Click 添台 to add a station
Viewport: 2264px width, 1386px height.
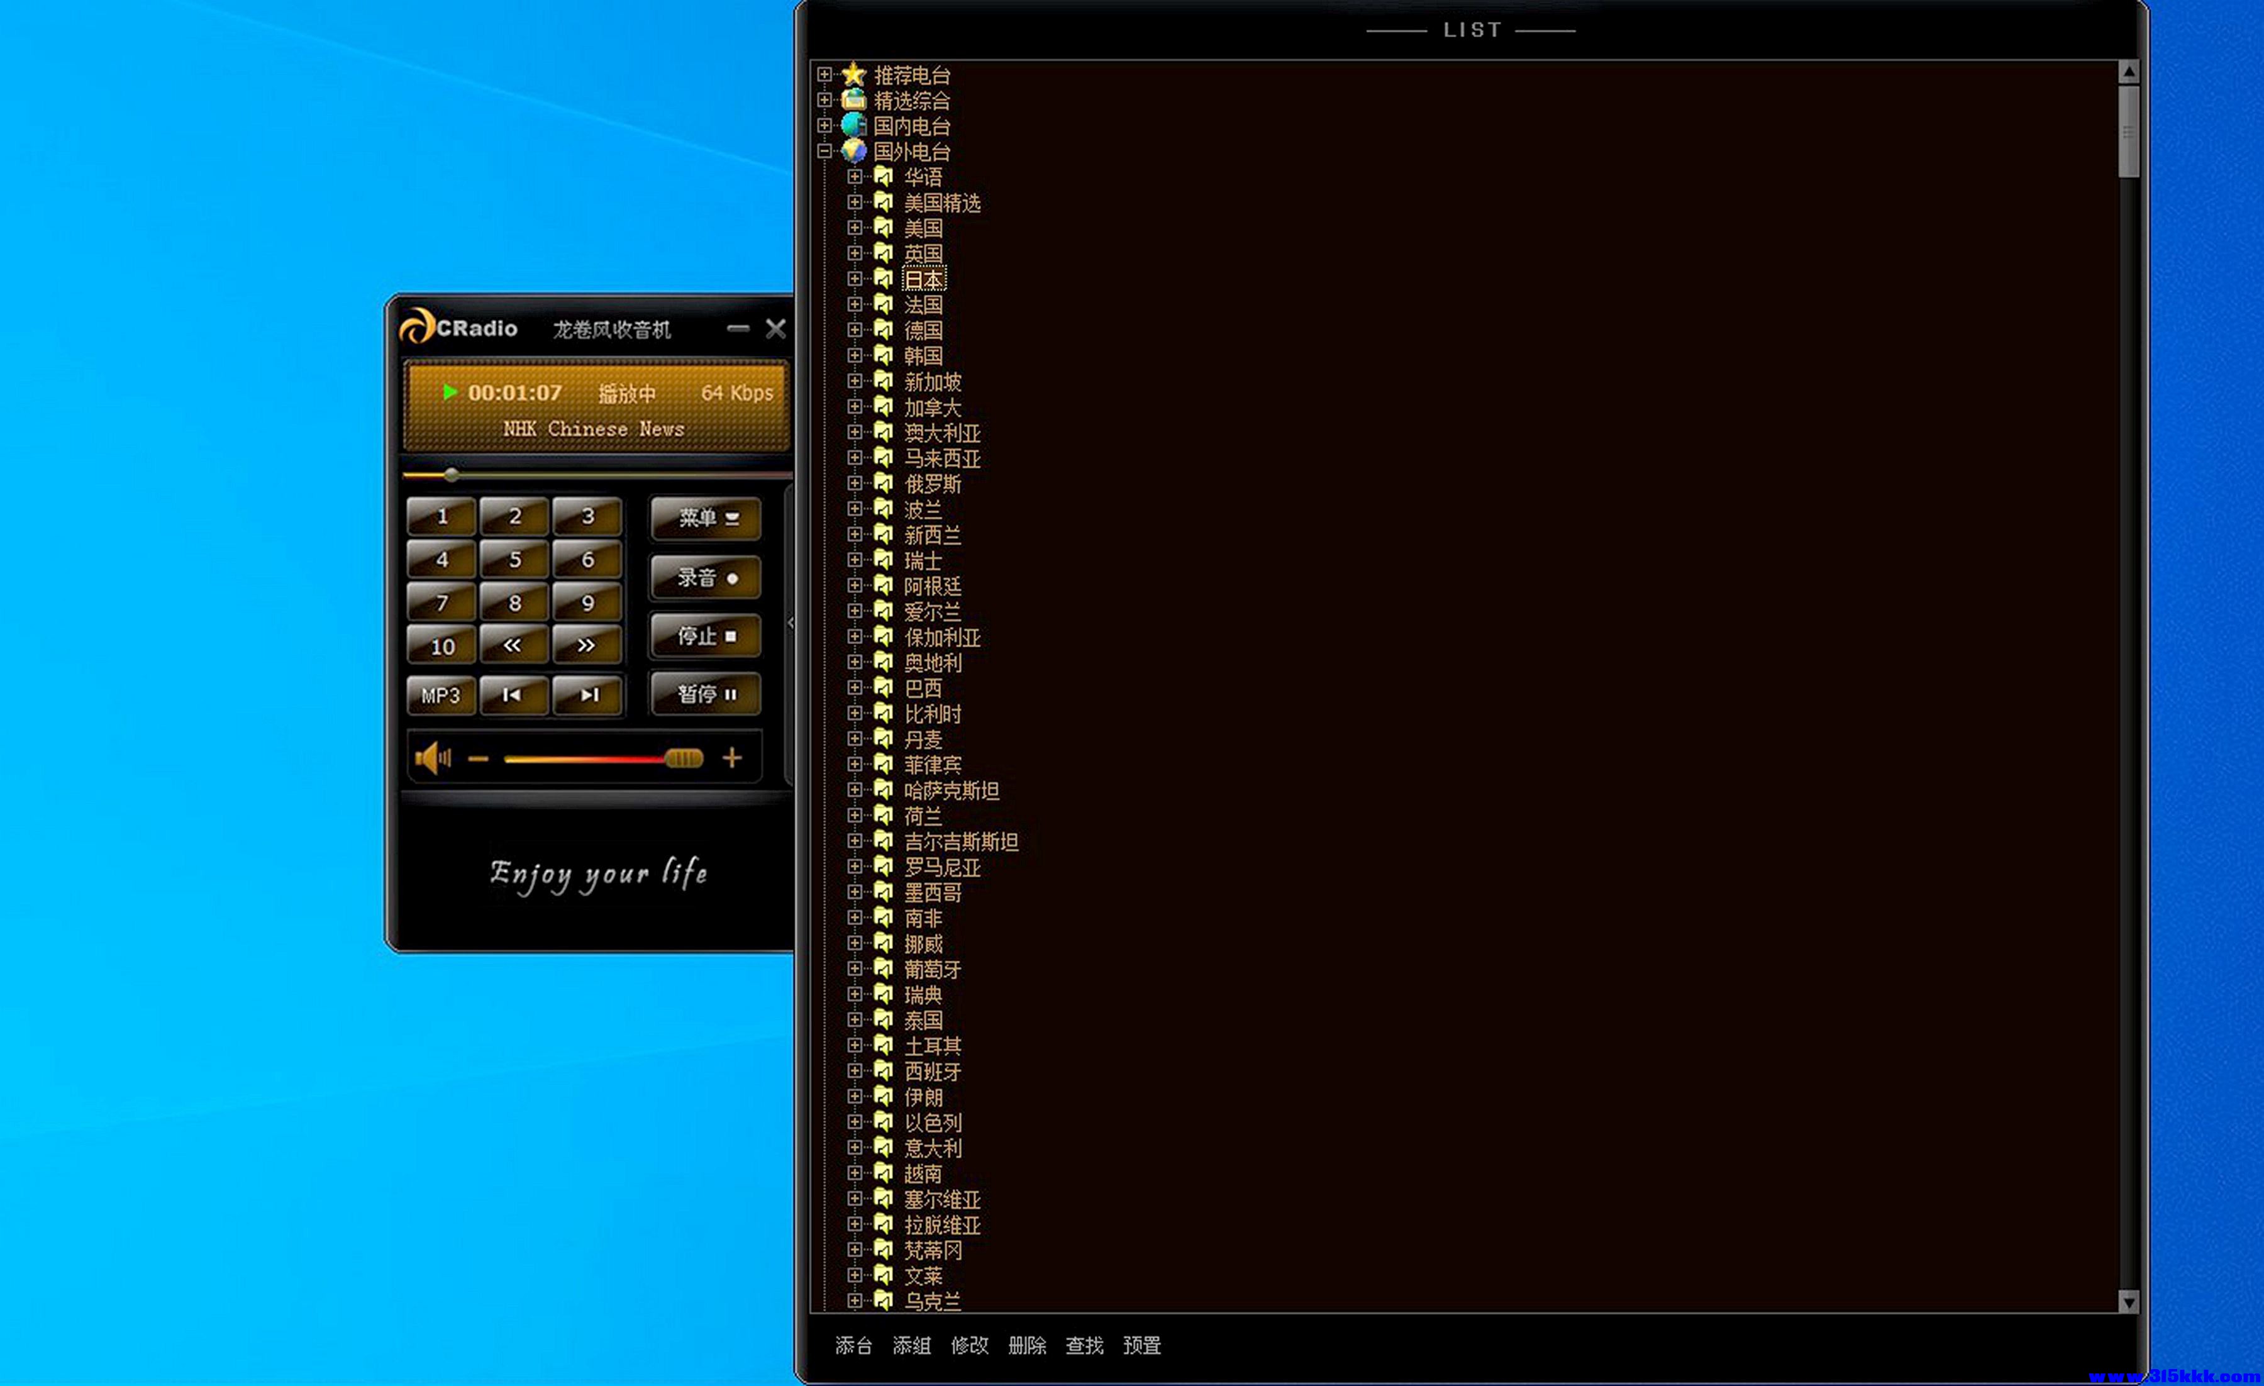coord(853,1346)
